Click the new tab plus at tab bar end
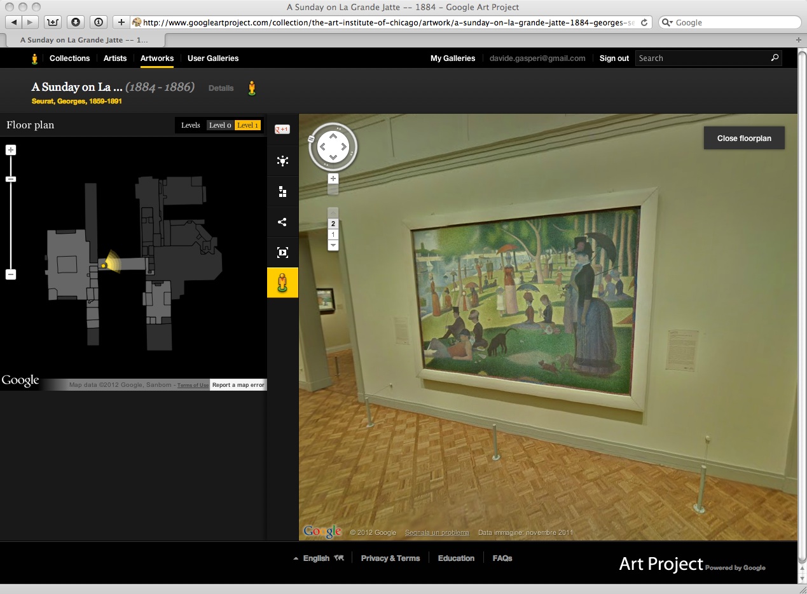 click(x=799, y=39)
